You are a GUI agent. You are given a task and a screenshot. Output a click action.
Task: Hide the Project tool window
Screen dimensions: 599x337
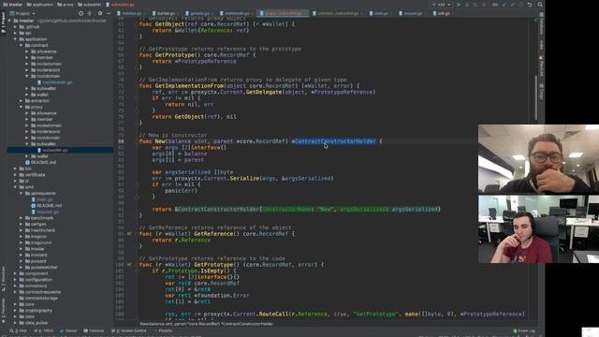(109, 13)
